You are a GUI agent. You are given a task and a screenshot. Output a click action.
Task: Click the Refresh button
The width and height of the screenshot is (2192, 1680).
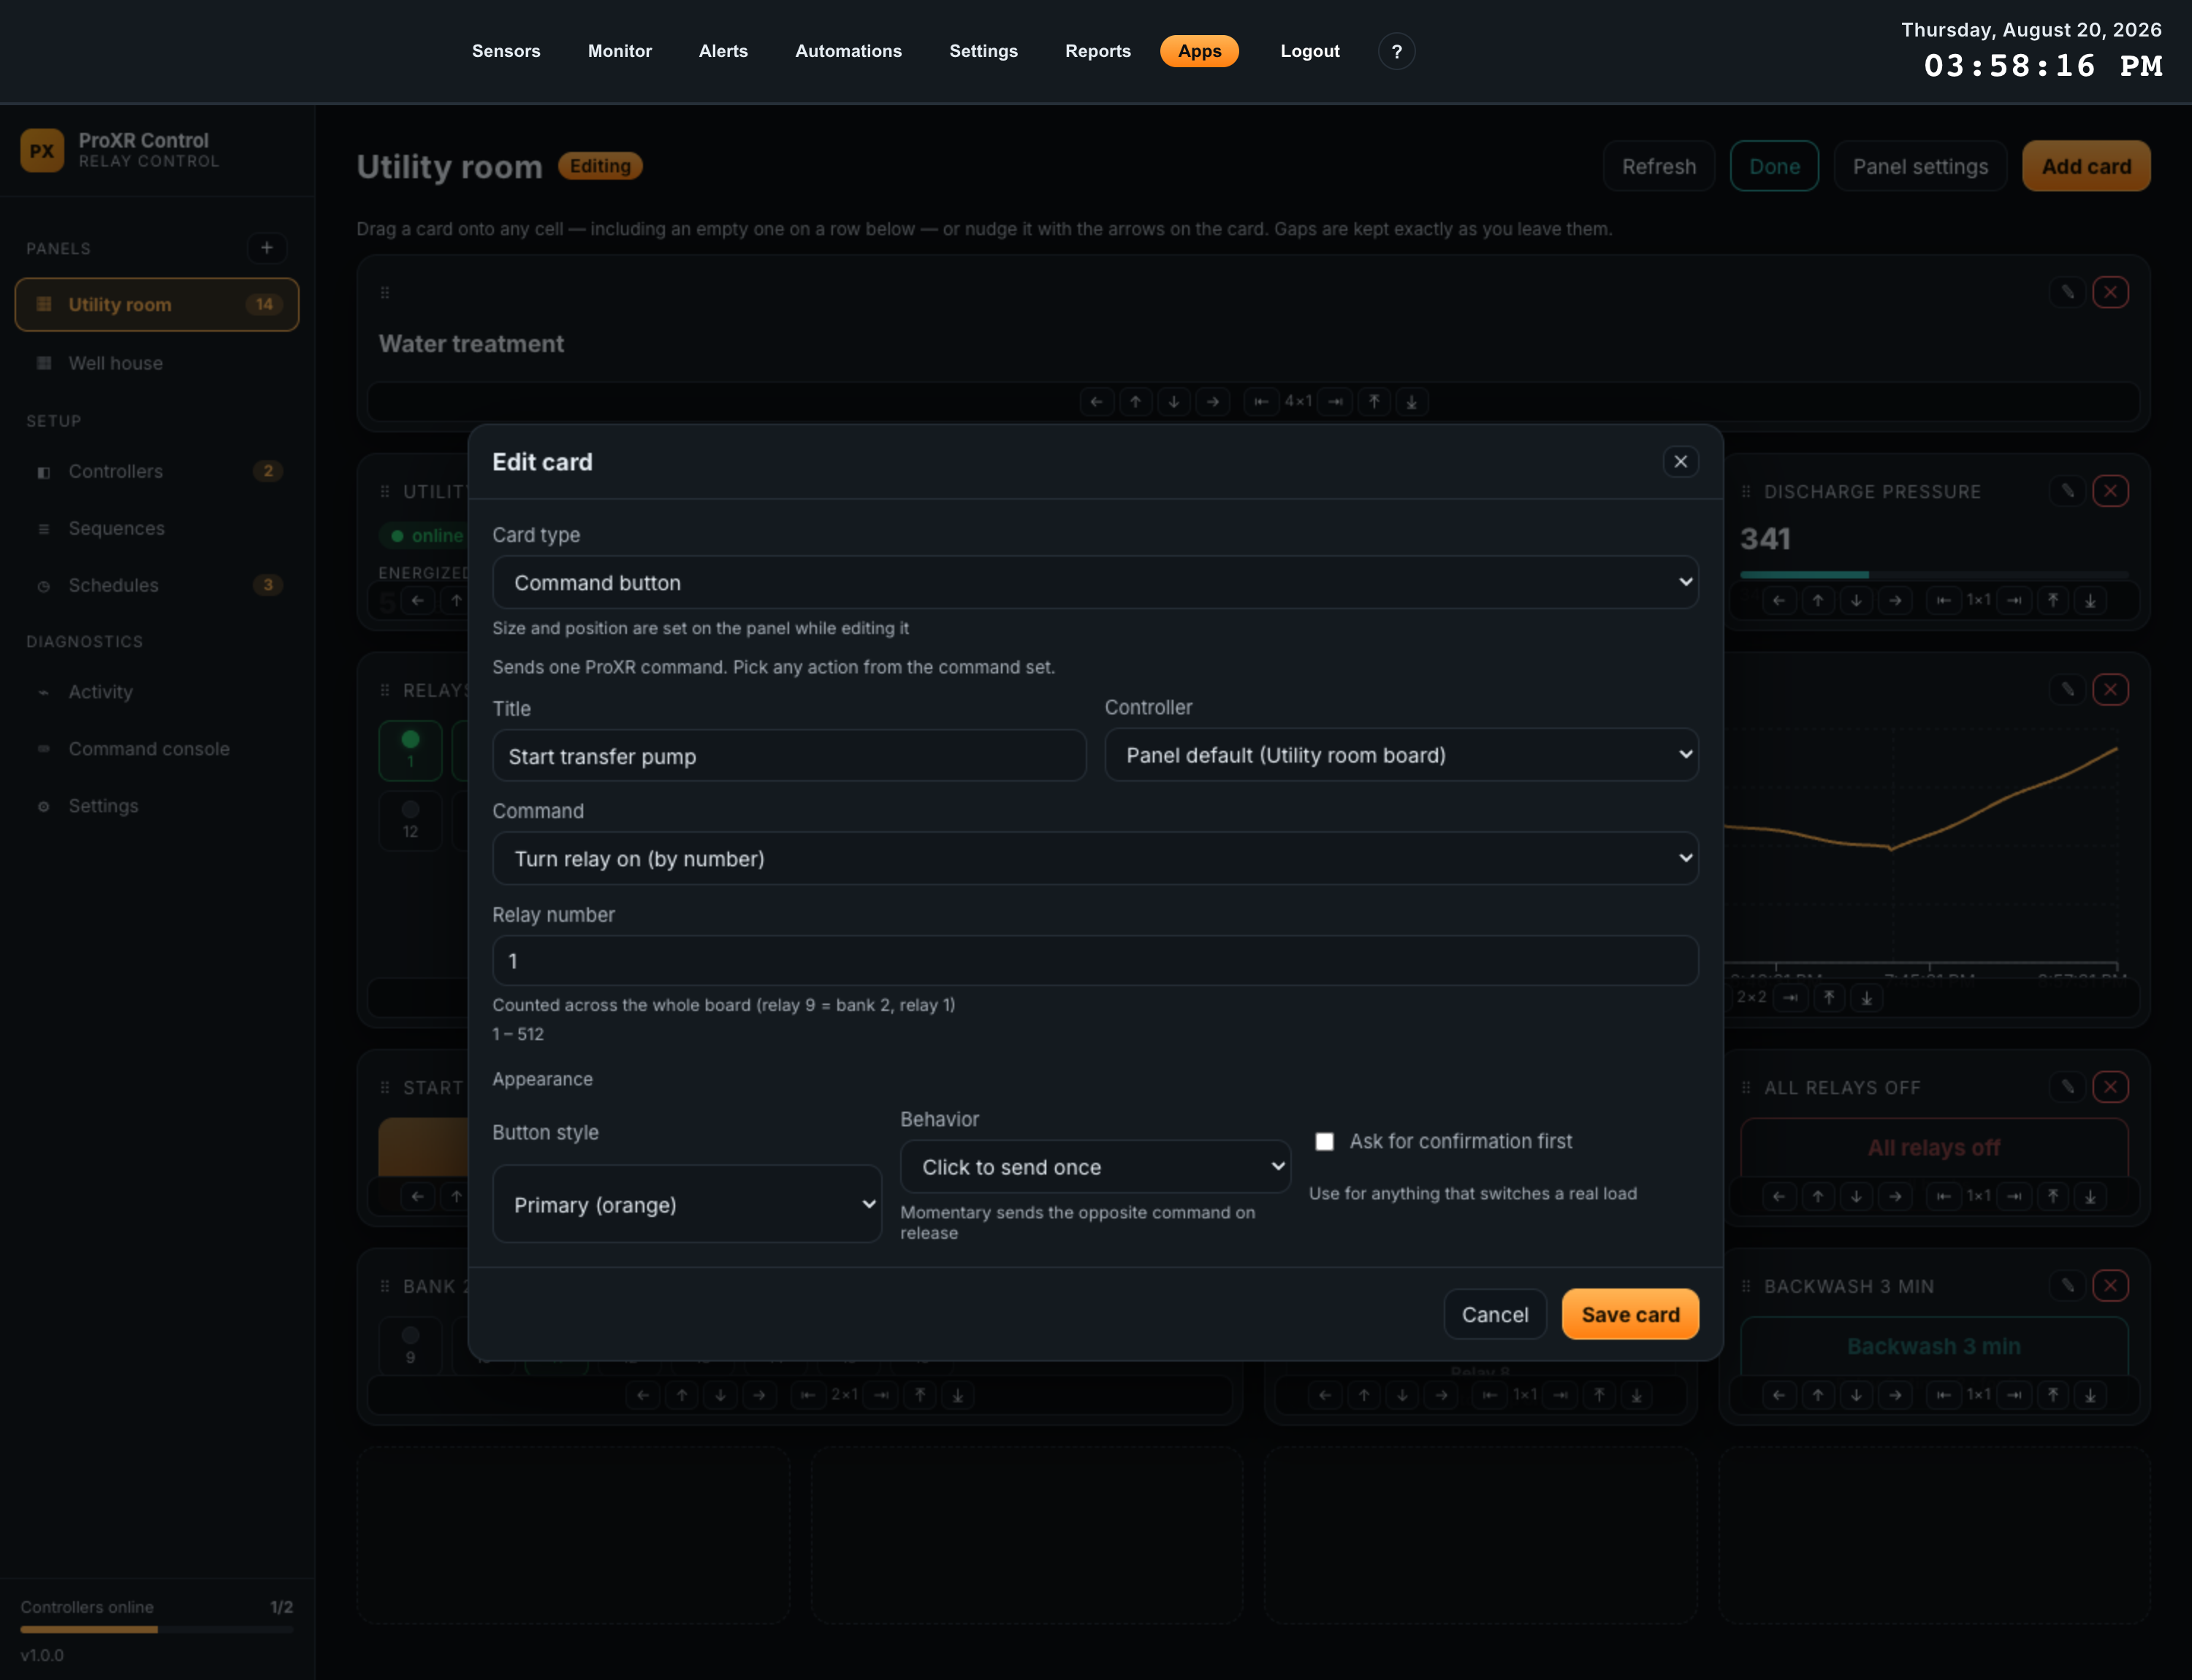click(x=1659, y=166)
